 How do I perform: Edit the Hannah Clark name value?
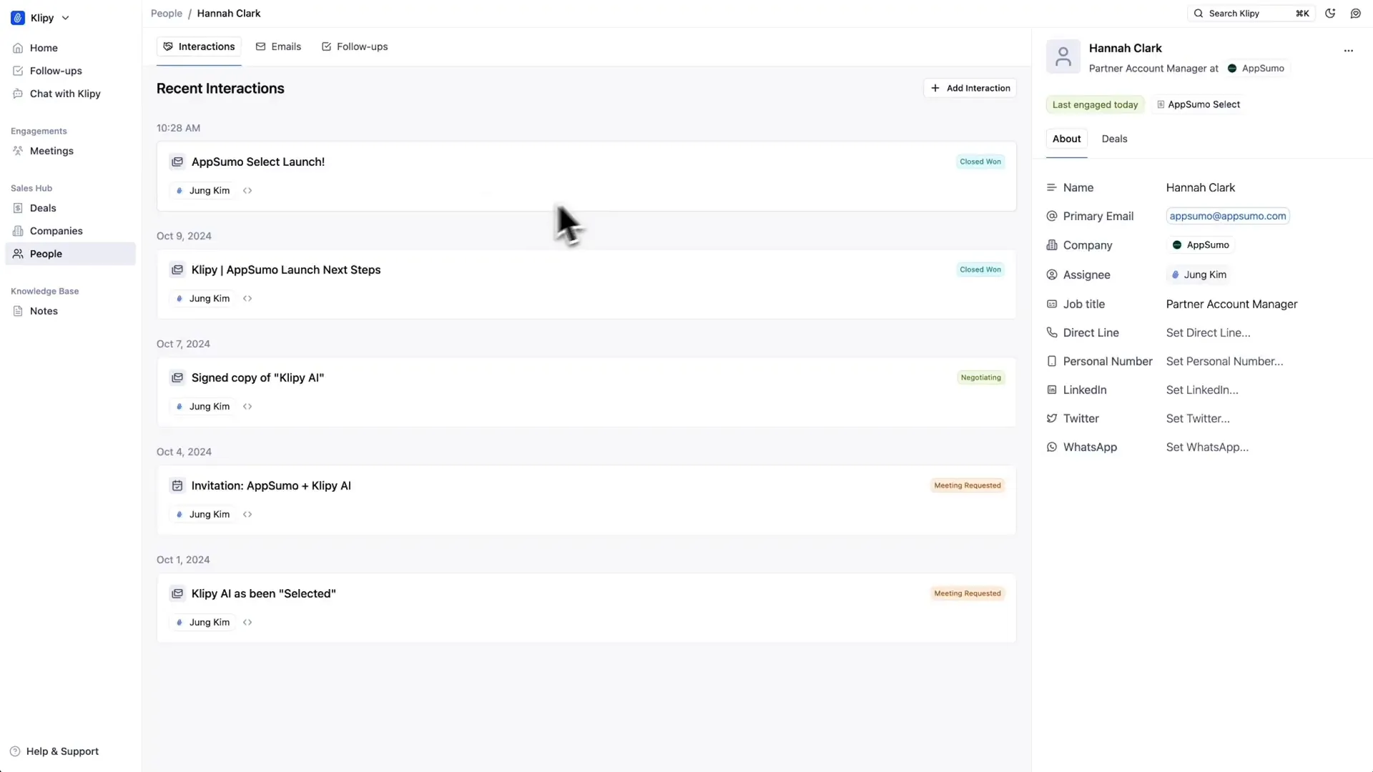pyautogui.click(x=1200, y=187)
